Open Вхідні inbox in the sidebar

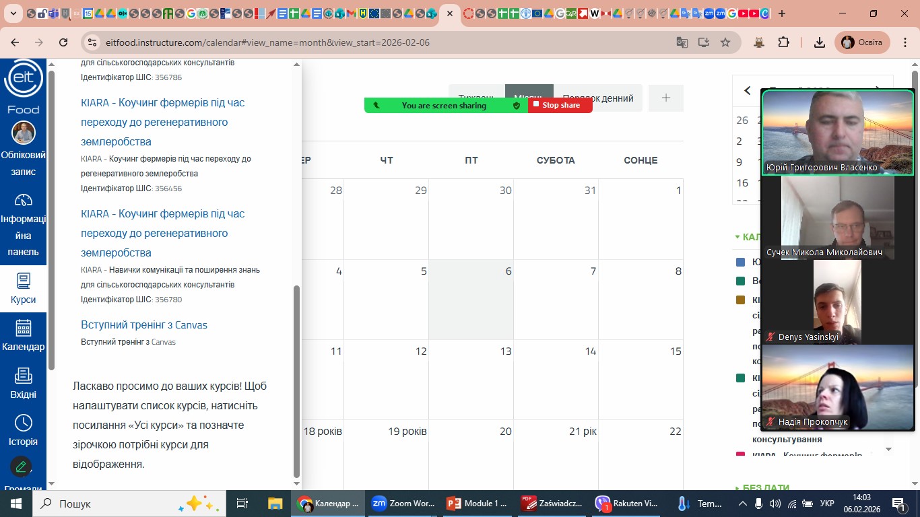24,384
